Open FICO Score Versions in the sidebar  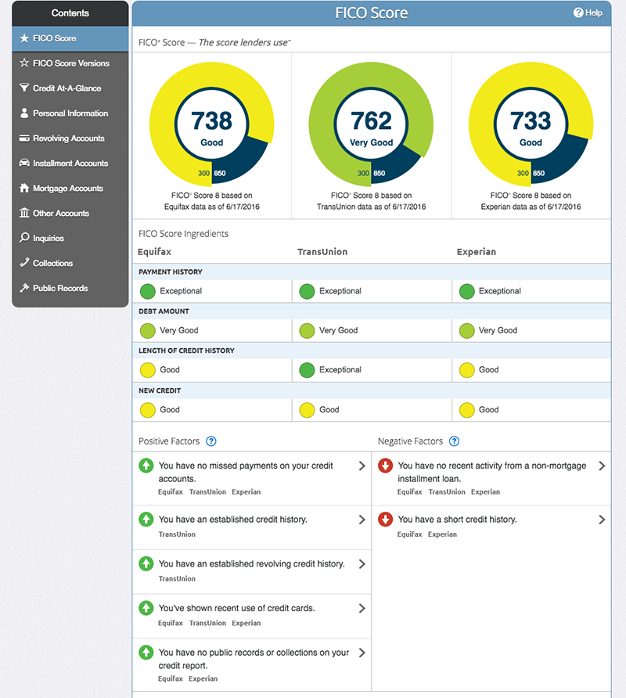(70, 63)
